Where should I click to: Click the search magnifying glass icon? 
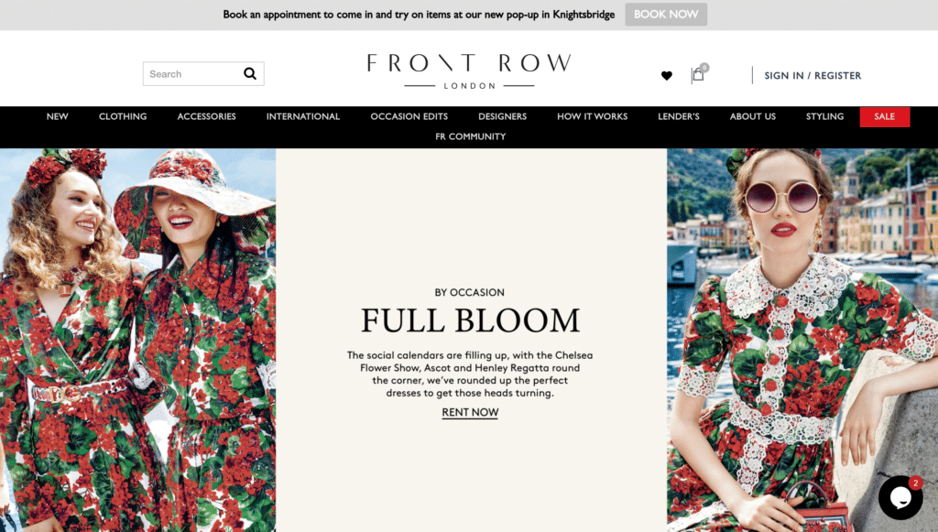tap(249, 73)
